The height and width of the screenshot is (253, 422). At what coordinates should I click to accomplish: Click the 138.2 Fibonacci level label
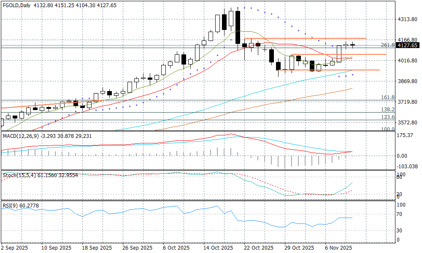click(387, 109)
